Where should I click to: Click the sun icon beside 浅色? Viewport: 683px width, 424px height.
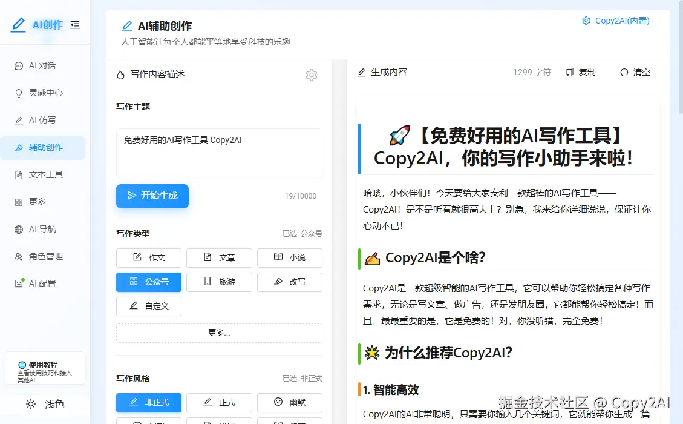point(30,404)
